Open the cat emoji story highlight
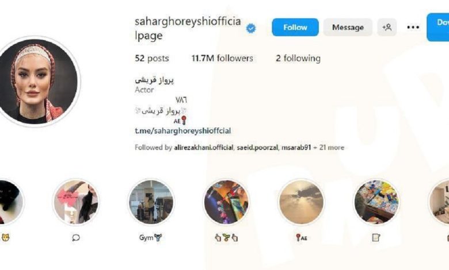 [9, 202]
